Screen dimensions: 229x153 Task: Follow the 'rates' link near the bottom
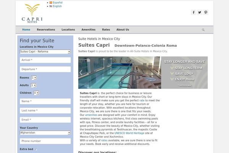(x=104, y=140)
